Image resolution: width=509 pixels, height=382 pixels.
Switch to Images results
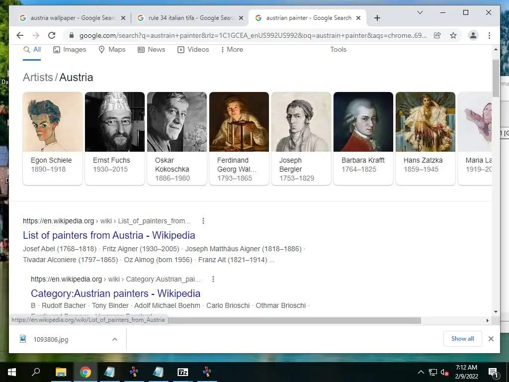[x=70, y=50]
